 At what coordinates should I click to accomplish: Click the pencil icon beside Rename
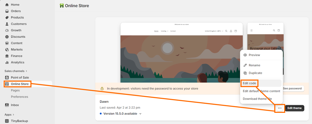(245, 65)
